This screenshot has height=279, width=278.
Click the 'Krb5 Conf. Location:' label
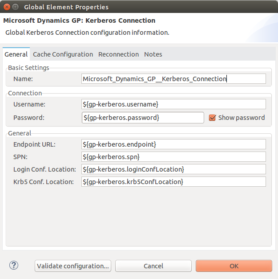coord(44,182)
